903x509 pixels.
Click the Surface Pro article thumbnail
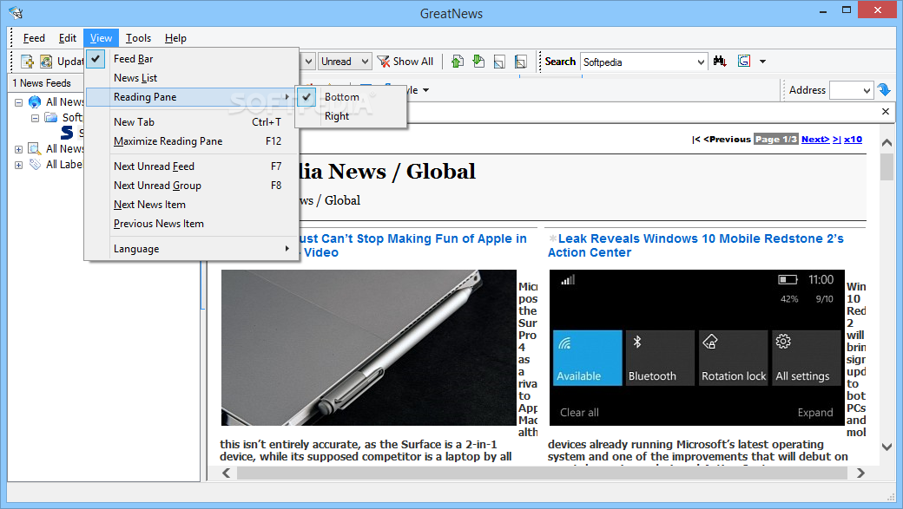click(368, 348)
